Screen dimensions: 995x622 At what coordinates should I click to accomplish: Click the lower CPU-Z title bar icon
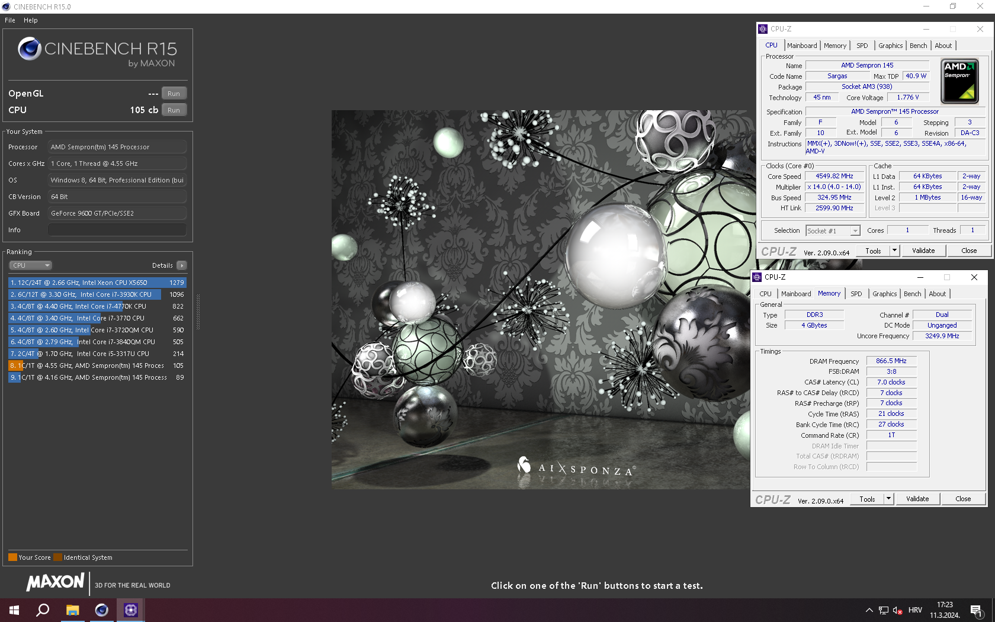757,277
